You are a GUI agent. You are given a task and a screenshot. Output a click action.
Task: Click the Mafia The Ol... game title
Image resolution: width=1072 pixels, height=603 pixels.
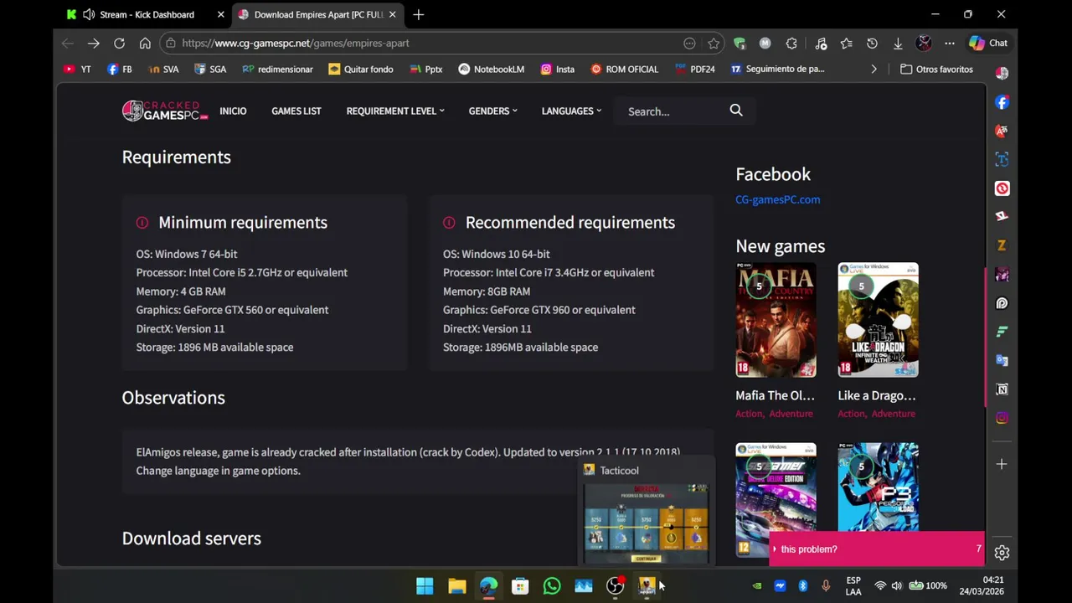click(x=775, y=395)
